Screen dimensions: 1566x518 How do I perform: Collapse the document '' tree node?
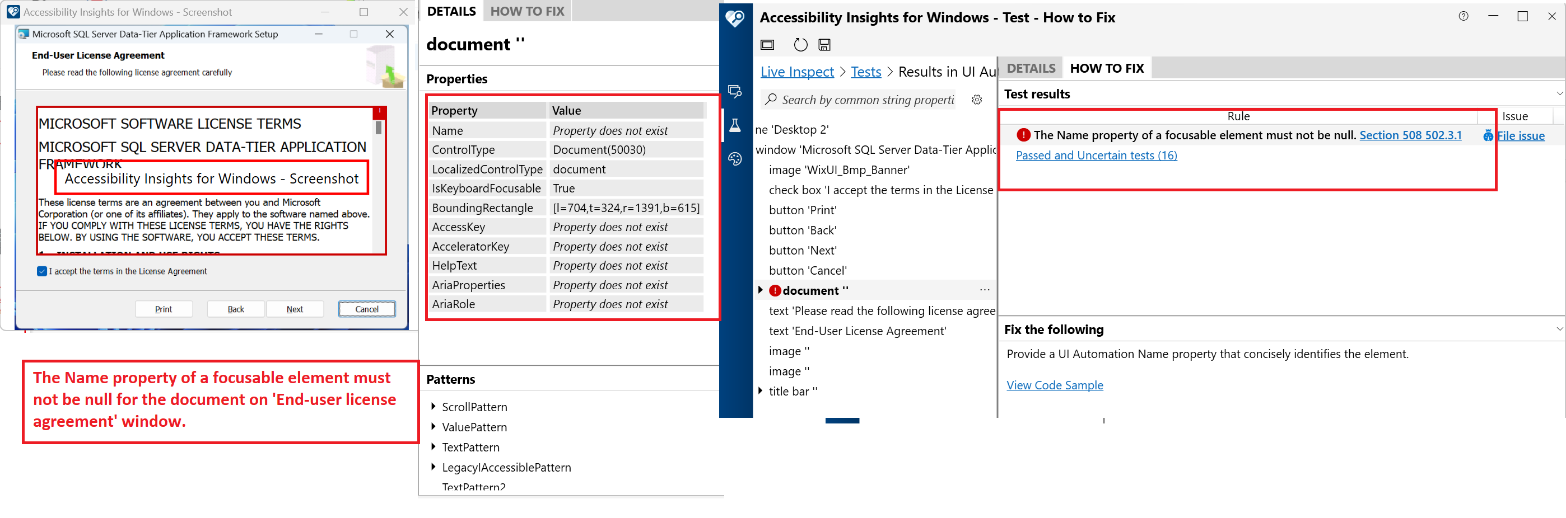pos(761,290)
